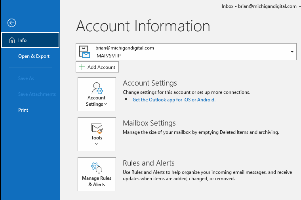Image resolution: width=301 pixels, height=200 pixels.
Task: Click the gear-and-bell Manage Rules icon
Action: [x=97, y=168]
